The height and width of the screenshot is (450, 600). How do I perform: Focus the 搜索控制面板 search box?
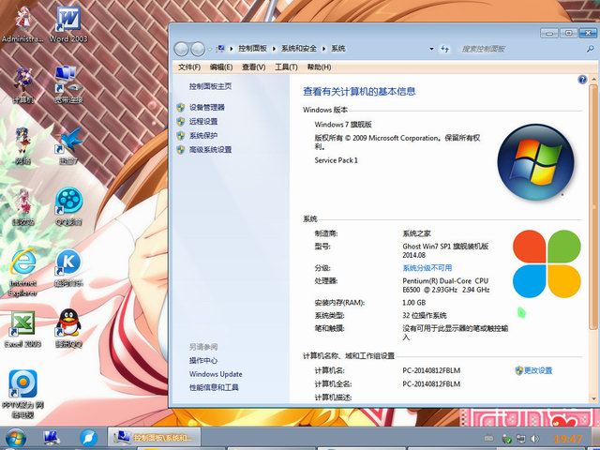520,49
